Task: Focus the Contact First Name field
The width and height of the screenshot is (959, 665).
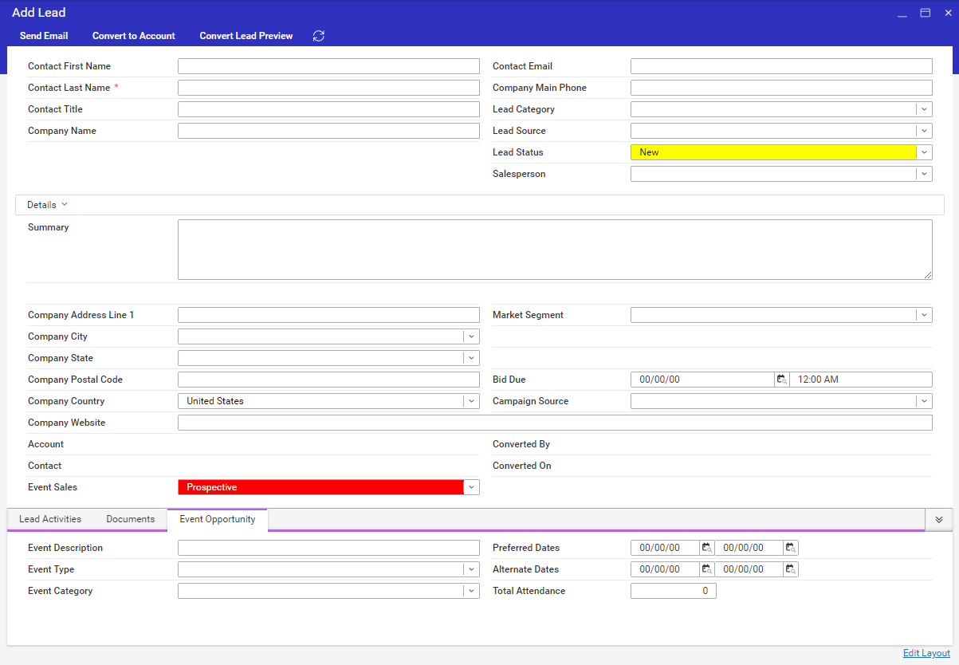Action: click(328, 66)
